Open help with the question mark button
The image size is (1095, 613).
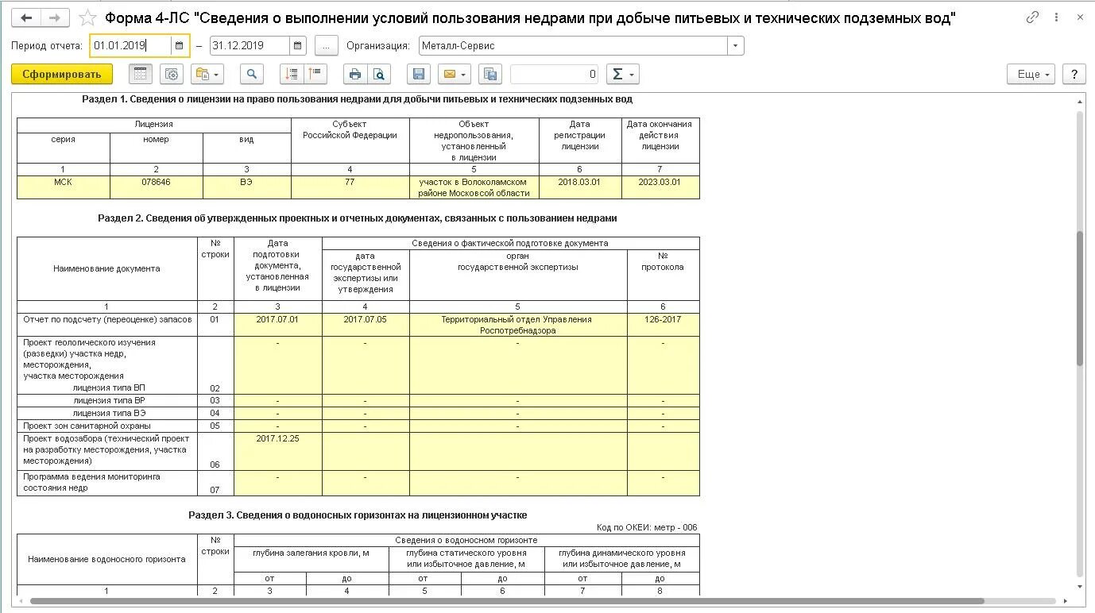click(x=1074, y=74)
